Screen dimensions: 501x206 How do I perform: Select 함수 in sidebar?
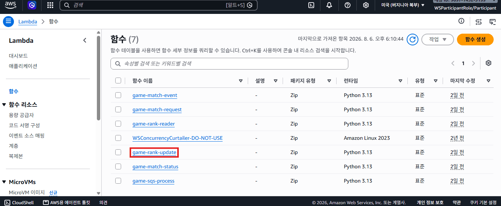point(14,91)
